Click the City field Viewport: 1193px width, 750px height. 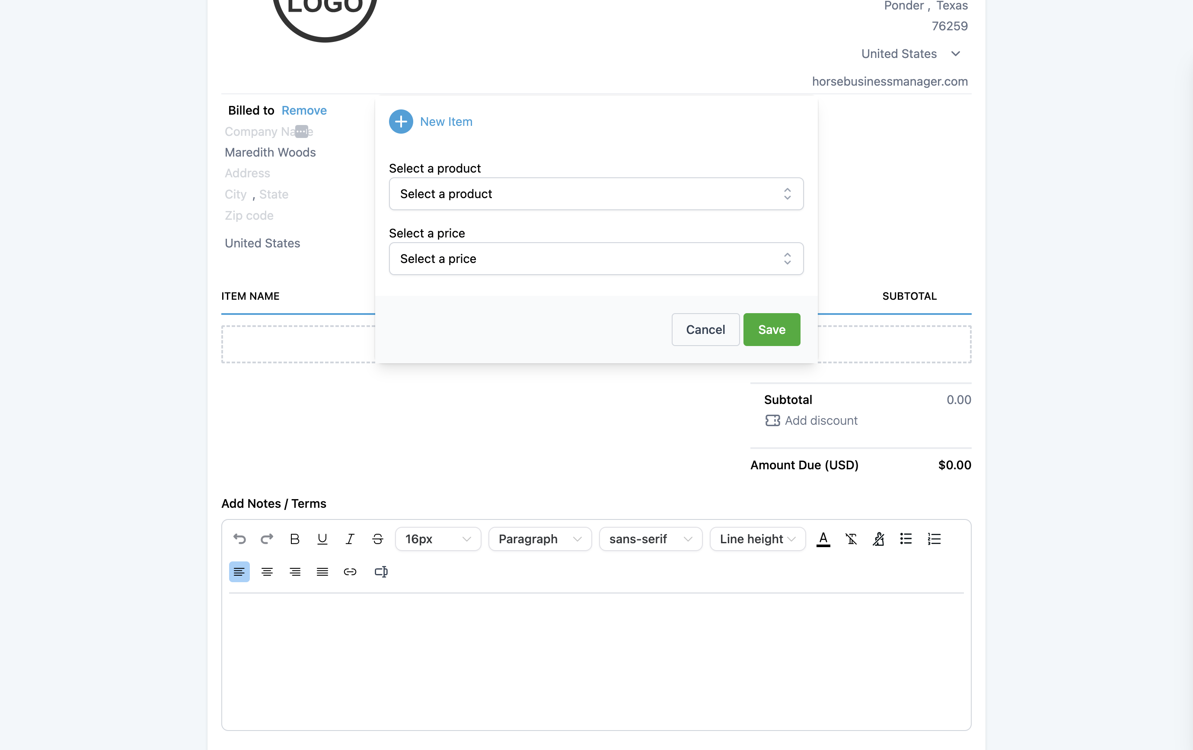(235, 194)
